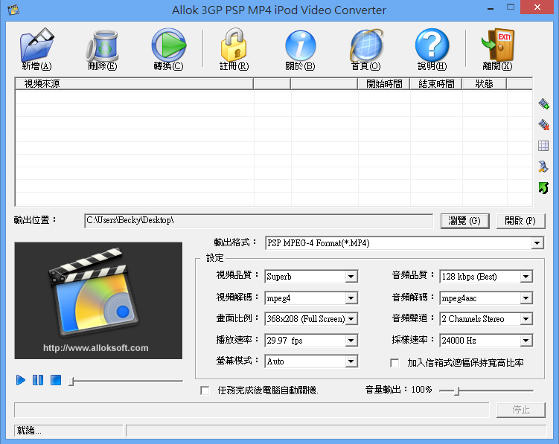Open 輸出格式 PSP MPEG-4 Format dropdown
Image resolution: width=559 pixels, height=444 pixels.
click(x=405, y=243)
